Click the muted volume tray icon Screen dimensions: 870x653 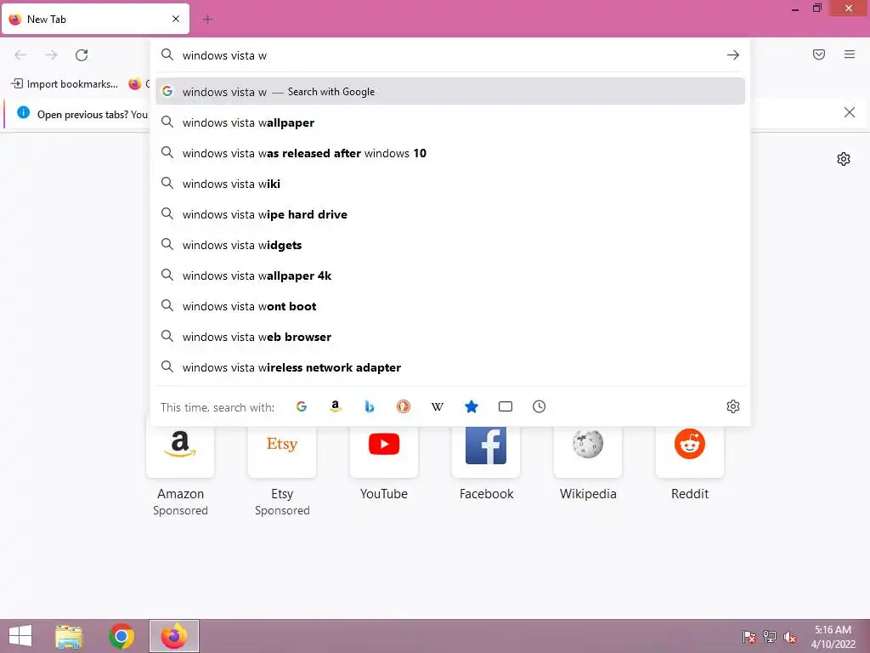(x=790, y=636)
